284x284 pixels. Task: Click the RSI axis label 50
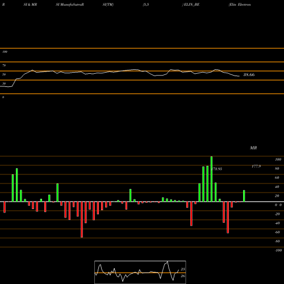pos(4,74)
